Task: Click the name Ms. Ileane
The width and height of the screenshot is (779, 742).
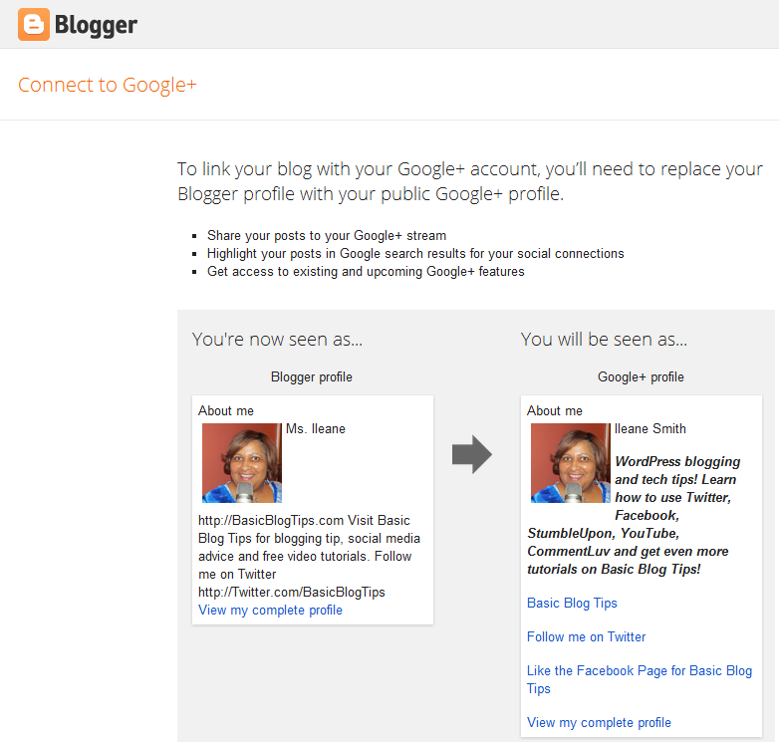Action: pyautogui.click(x=316, y=428)
